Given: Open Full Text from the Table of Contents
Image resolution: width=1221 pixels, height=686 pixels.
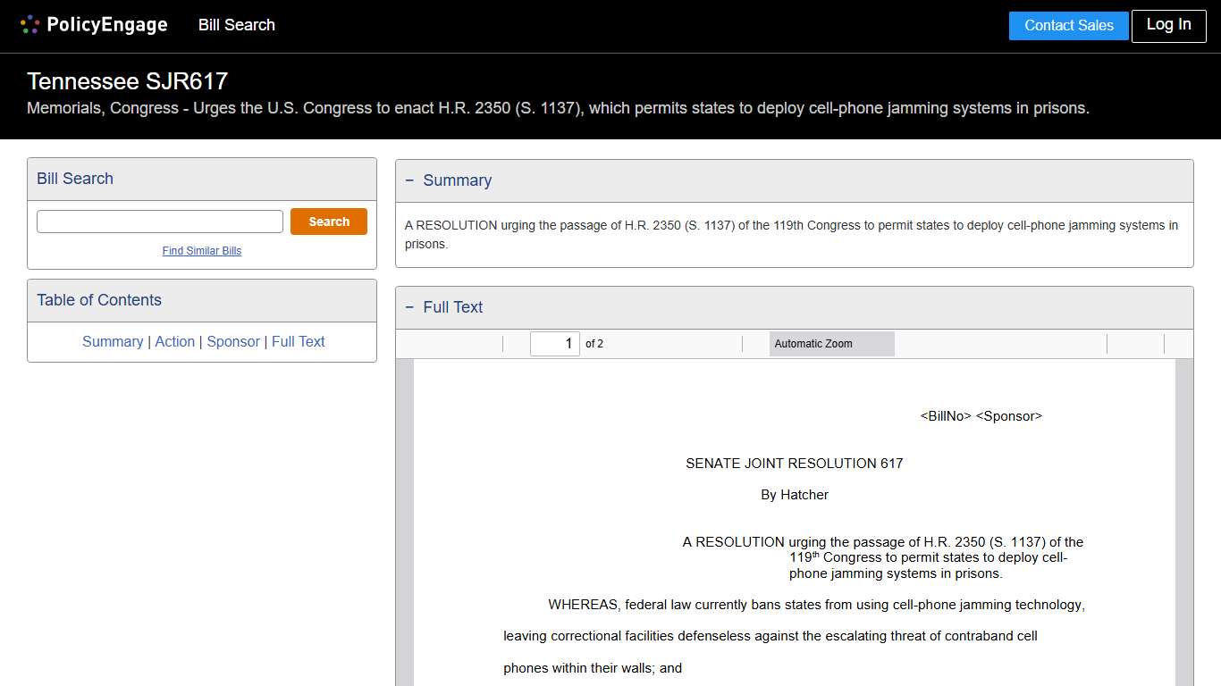Looking at the screenshot, I should 298,341.
